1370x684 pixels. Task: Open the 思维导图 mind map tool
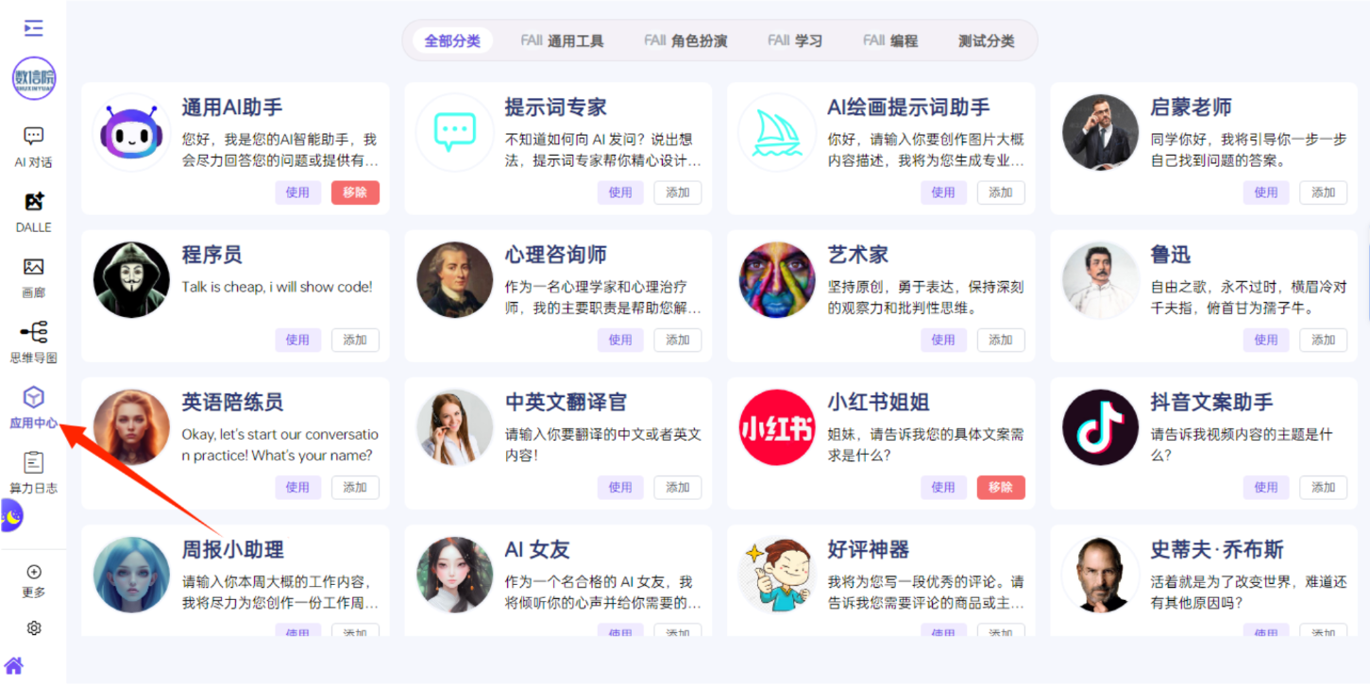coord(33,342)
